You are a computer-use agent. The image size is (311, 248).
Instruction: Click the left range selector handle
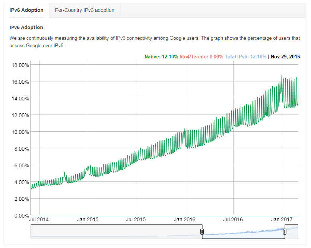point(202,232)
